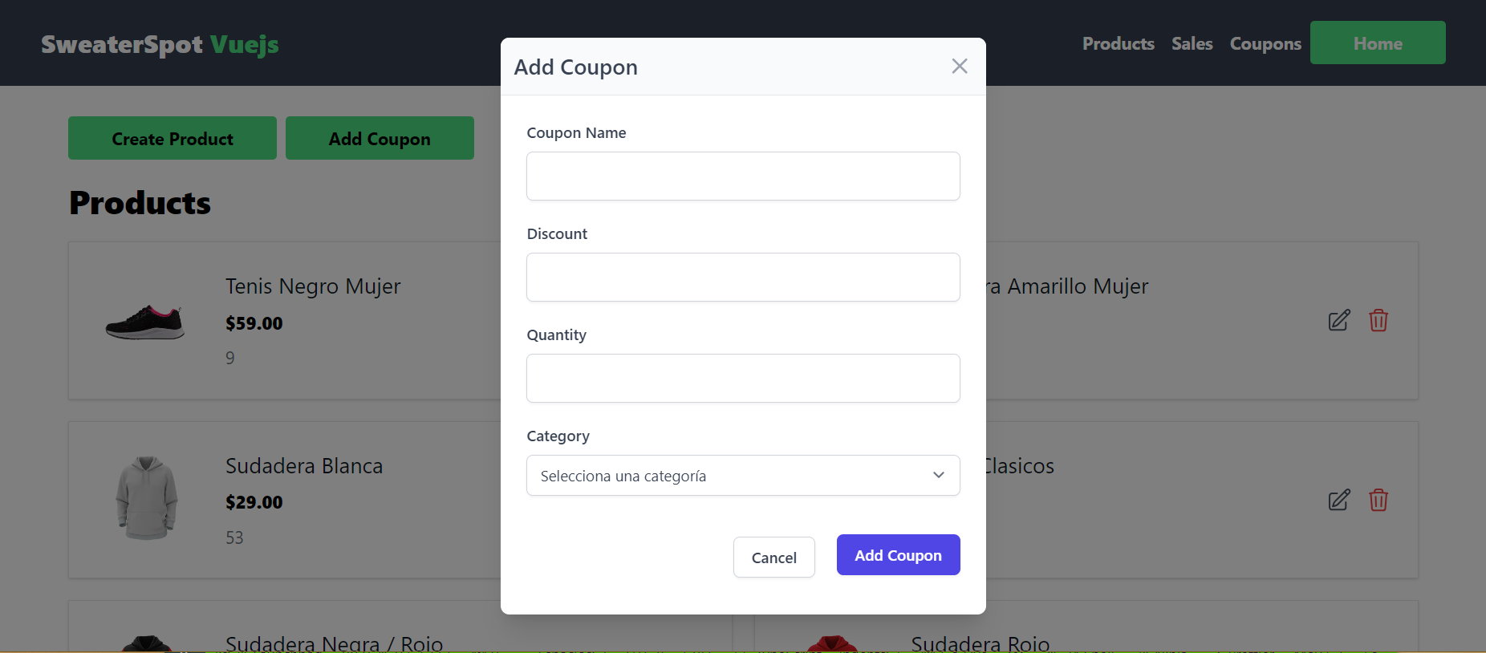Click the green Add Coupon page button
The width and height of the screenshot is (1486, 653).
(x=380, y=138)
